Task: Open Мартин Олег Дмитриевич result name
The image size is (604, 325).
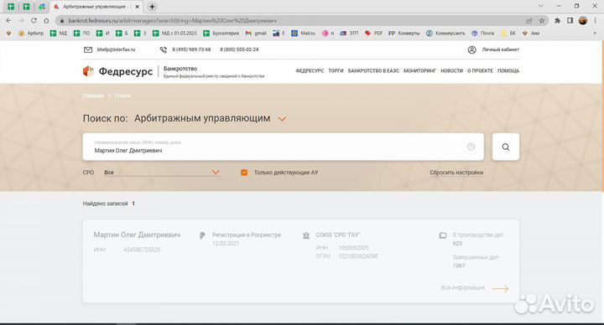Action: tap(137, 235)
